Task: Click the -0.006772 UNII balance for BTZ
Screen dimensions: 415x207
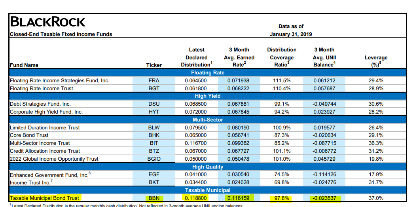Action: click(324, 151)
